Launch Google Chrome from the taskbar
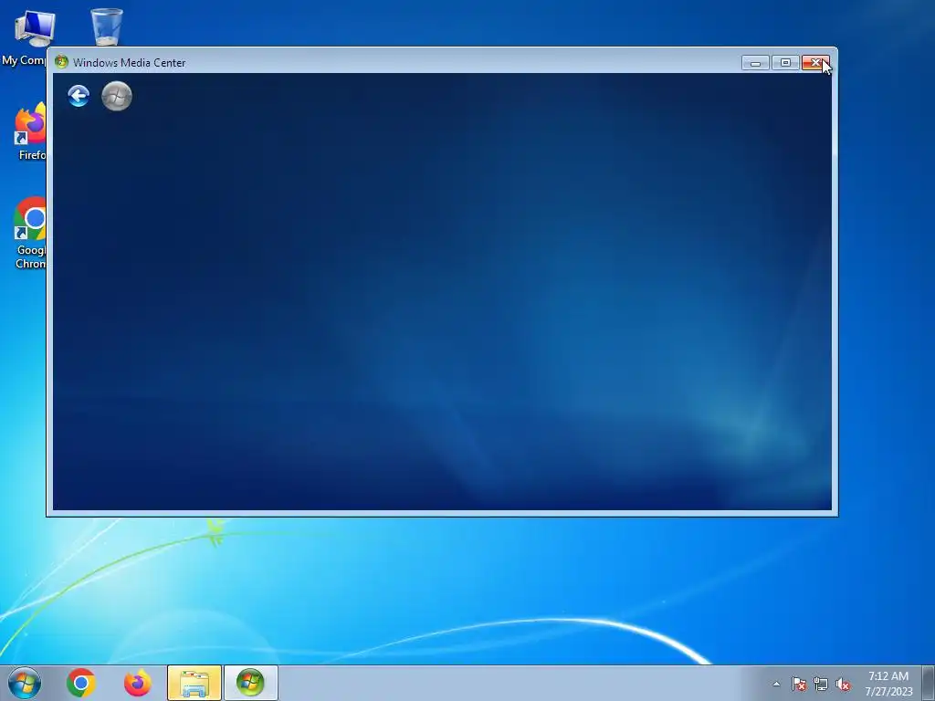 81,683
